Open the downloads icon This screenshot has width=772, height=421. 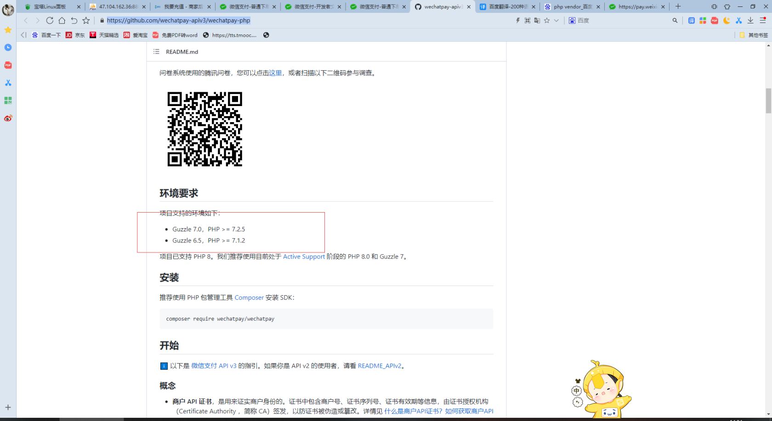point(750,20)
